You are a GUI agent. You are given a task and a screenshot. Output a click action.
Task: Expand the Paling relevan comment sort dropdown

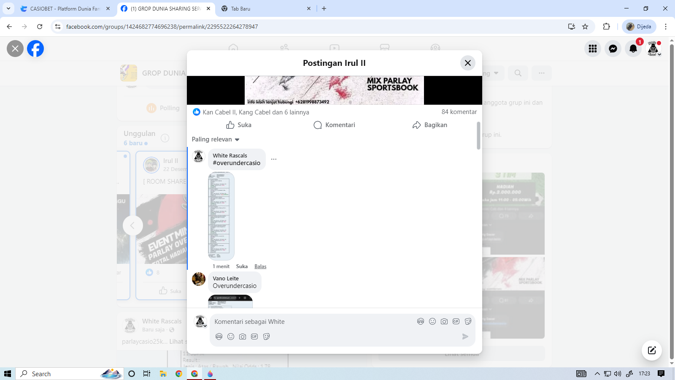click(x=216, y=139)
